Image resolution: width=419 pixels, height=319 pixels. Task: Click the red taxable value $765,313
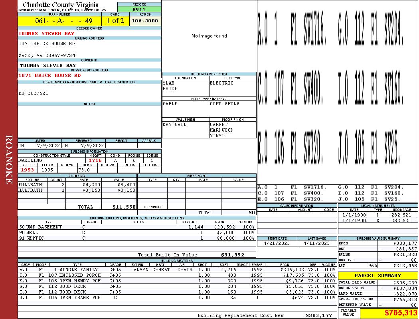coord(401,313)
